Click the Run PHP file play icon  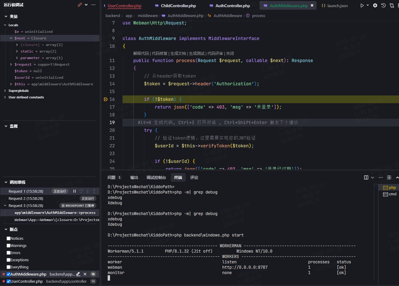(362, 5)
